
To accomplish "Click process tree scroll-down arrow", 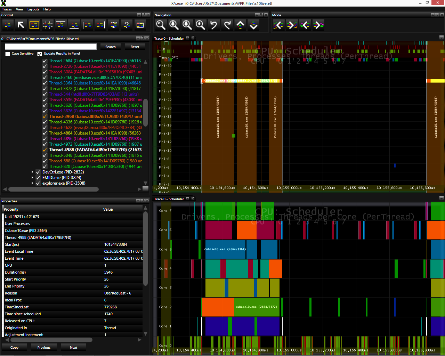I will coord(146,183).
